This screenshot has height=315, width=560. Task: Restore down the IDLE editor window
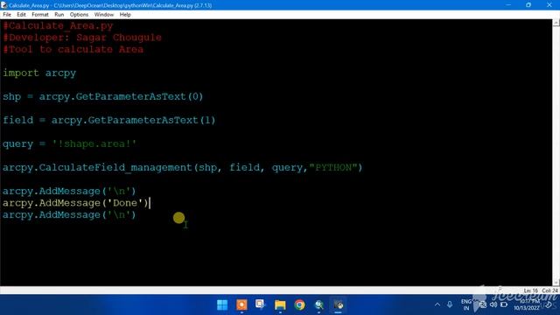[528, 5]
